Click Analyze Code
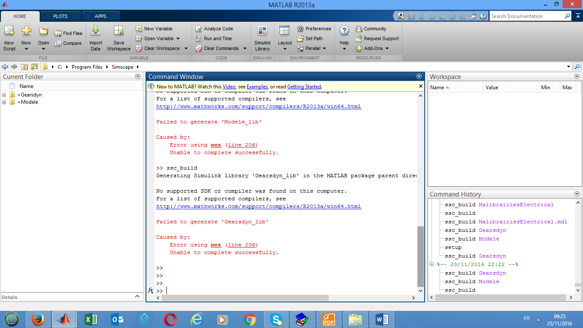 tap(214, 29)
